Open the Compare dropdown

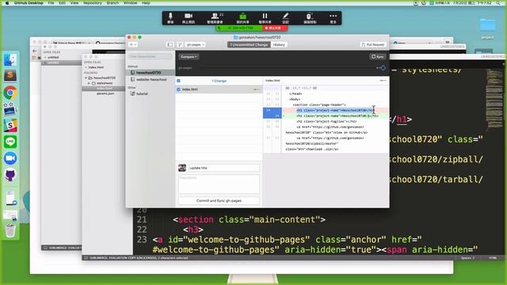click(x=189, y=56)
